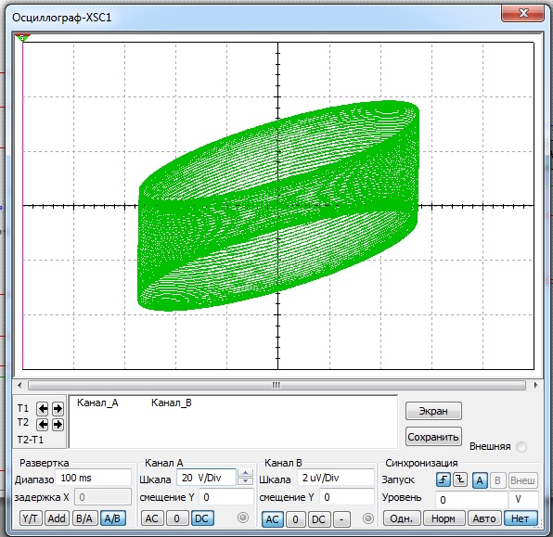Toggle Channel A radio indicator
Image resolution: width=553 pixels, height=537 pixels.
click(x=243, y=518)
